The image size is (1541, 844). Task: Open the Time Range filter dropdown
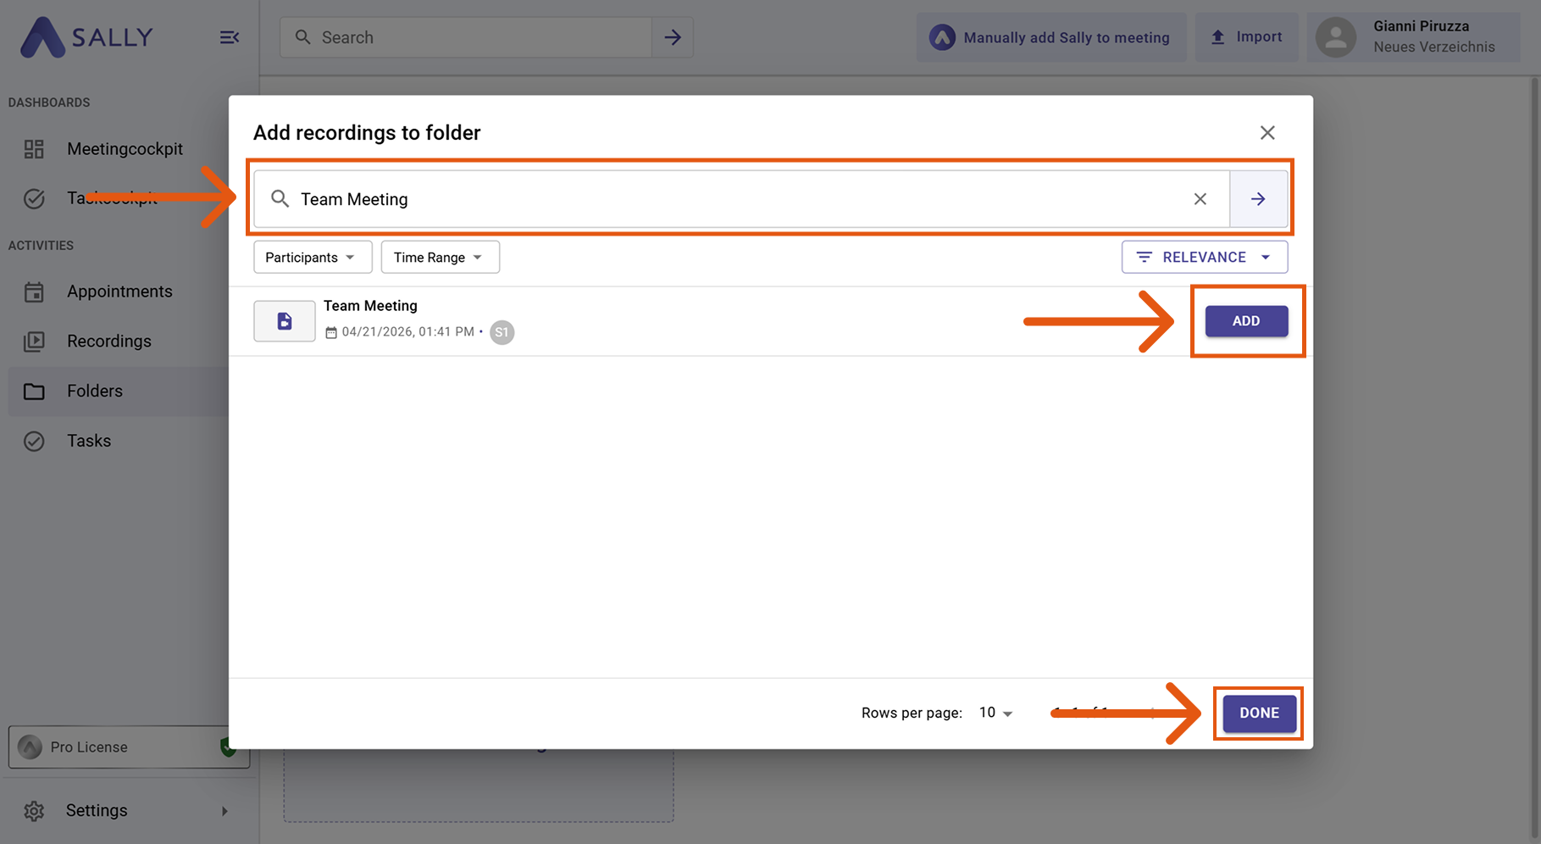(x=440, y=258)
